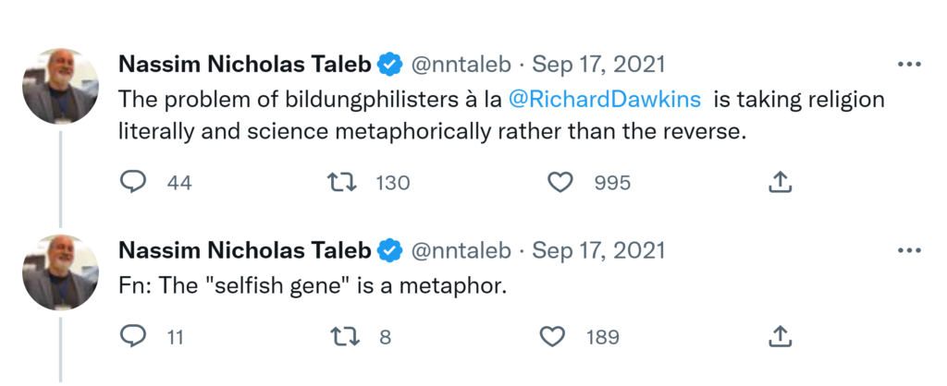
Task: Click the verified badge on second tweet
Action: tap(389, 250)
